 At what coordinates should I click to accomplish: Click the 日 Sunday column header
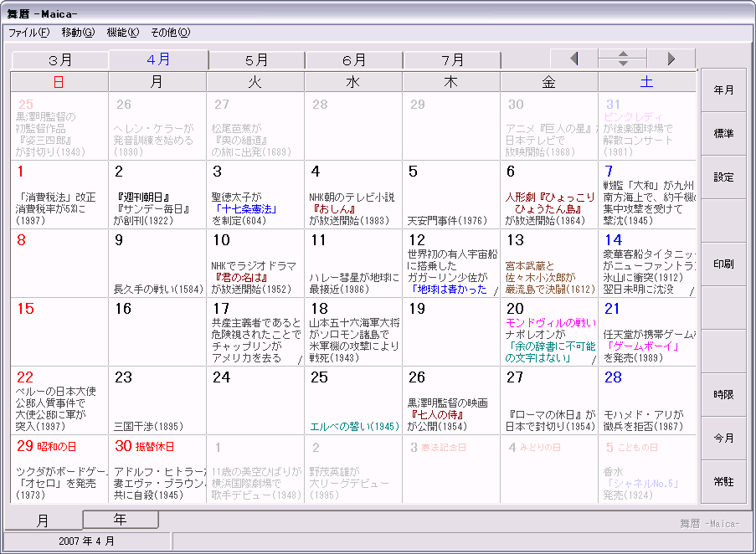[x=59, y=82]
